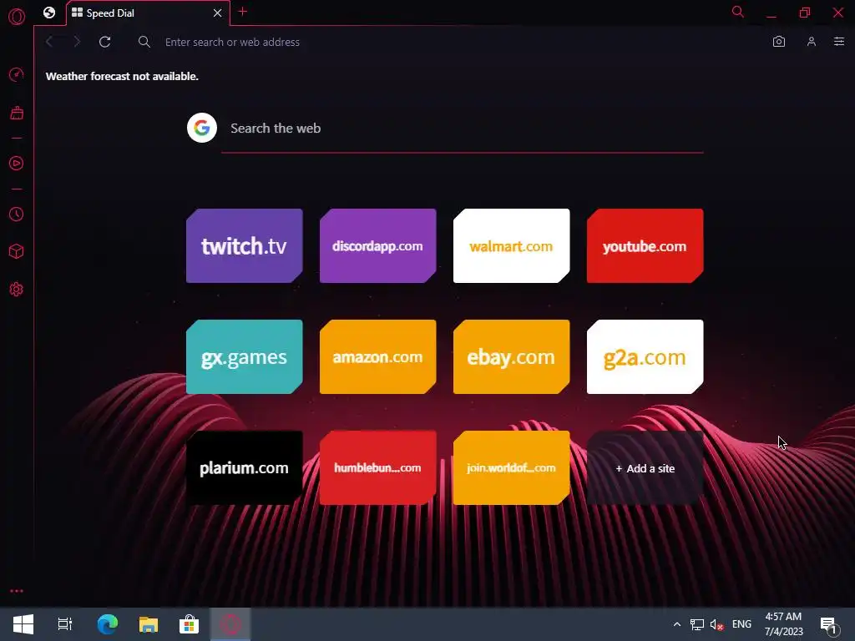Click the Opera GX taskbar icon
The width and height of the screenshot is (855, 641).
[x=230, y=624]
